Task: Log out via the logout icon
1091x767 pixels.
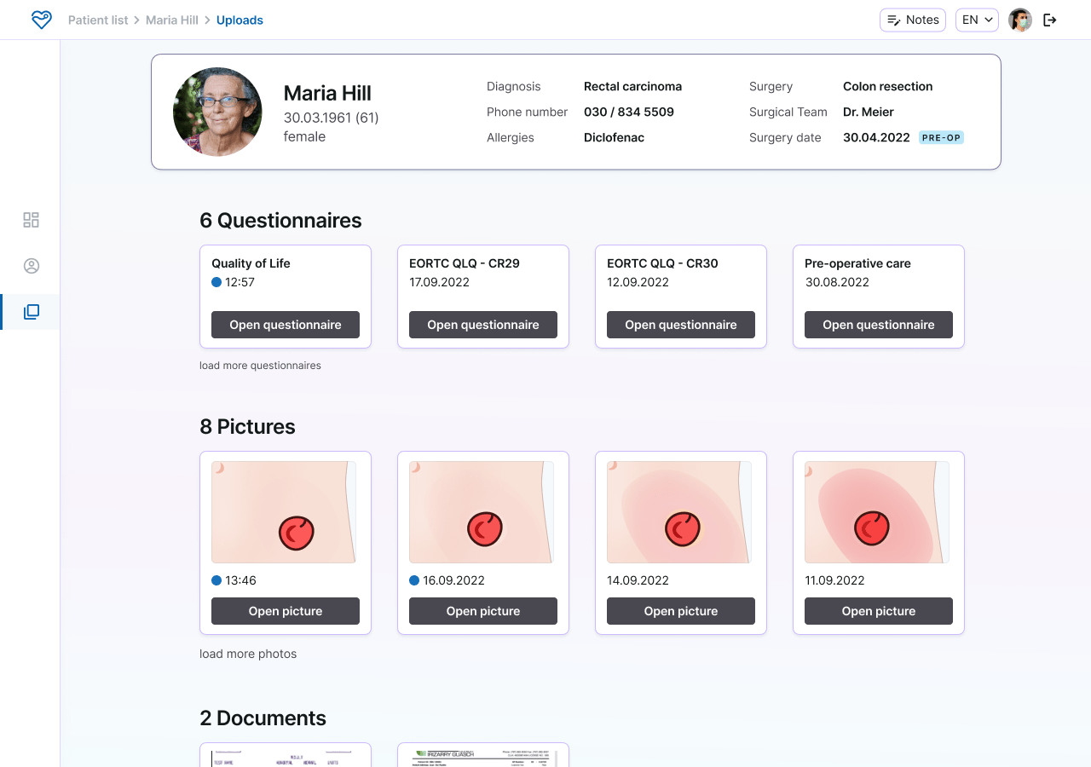Action: (1050, 19)
